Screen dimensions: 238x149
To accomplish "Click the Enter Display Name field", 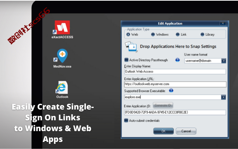I will pos(175,72).
